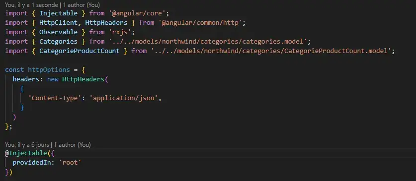Open the top CodeLens author annotation
Viewport: 416px width, 181px height.
pos(53,5)
